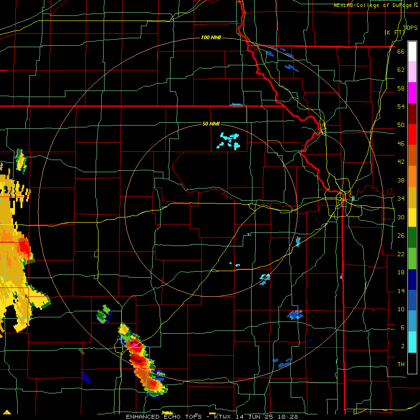Click the "18" legend value

coord(401,273)
